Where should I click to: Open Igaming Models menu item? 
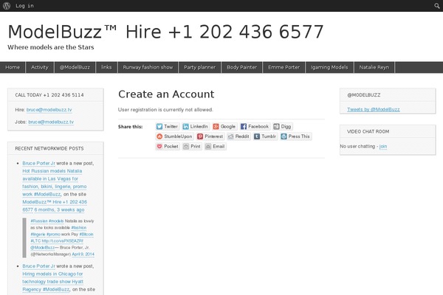point(329,67)
